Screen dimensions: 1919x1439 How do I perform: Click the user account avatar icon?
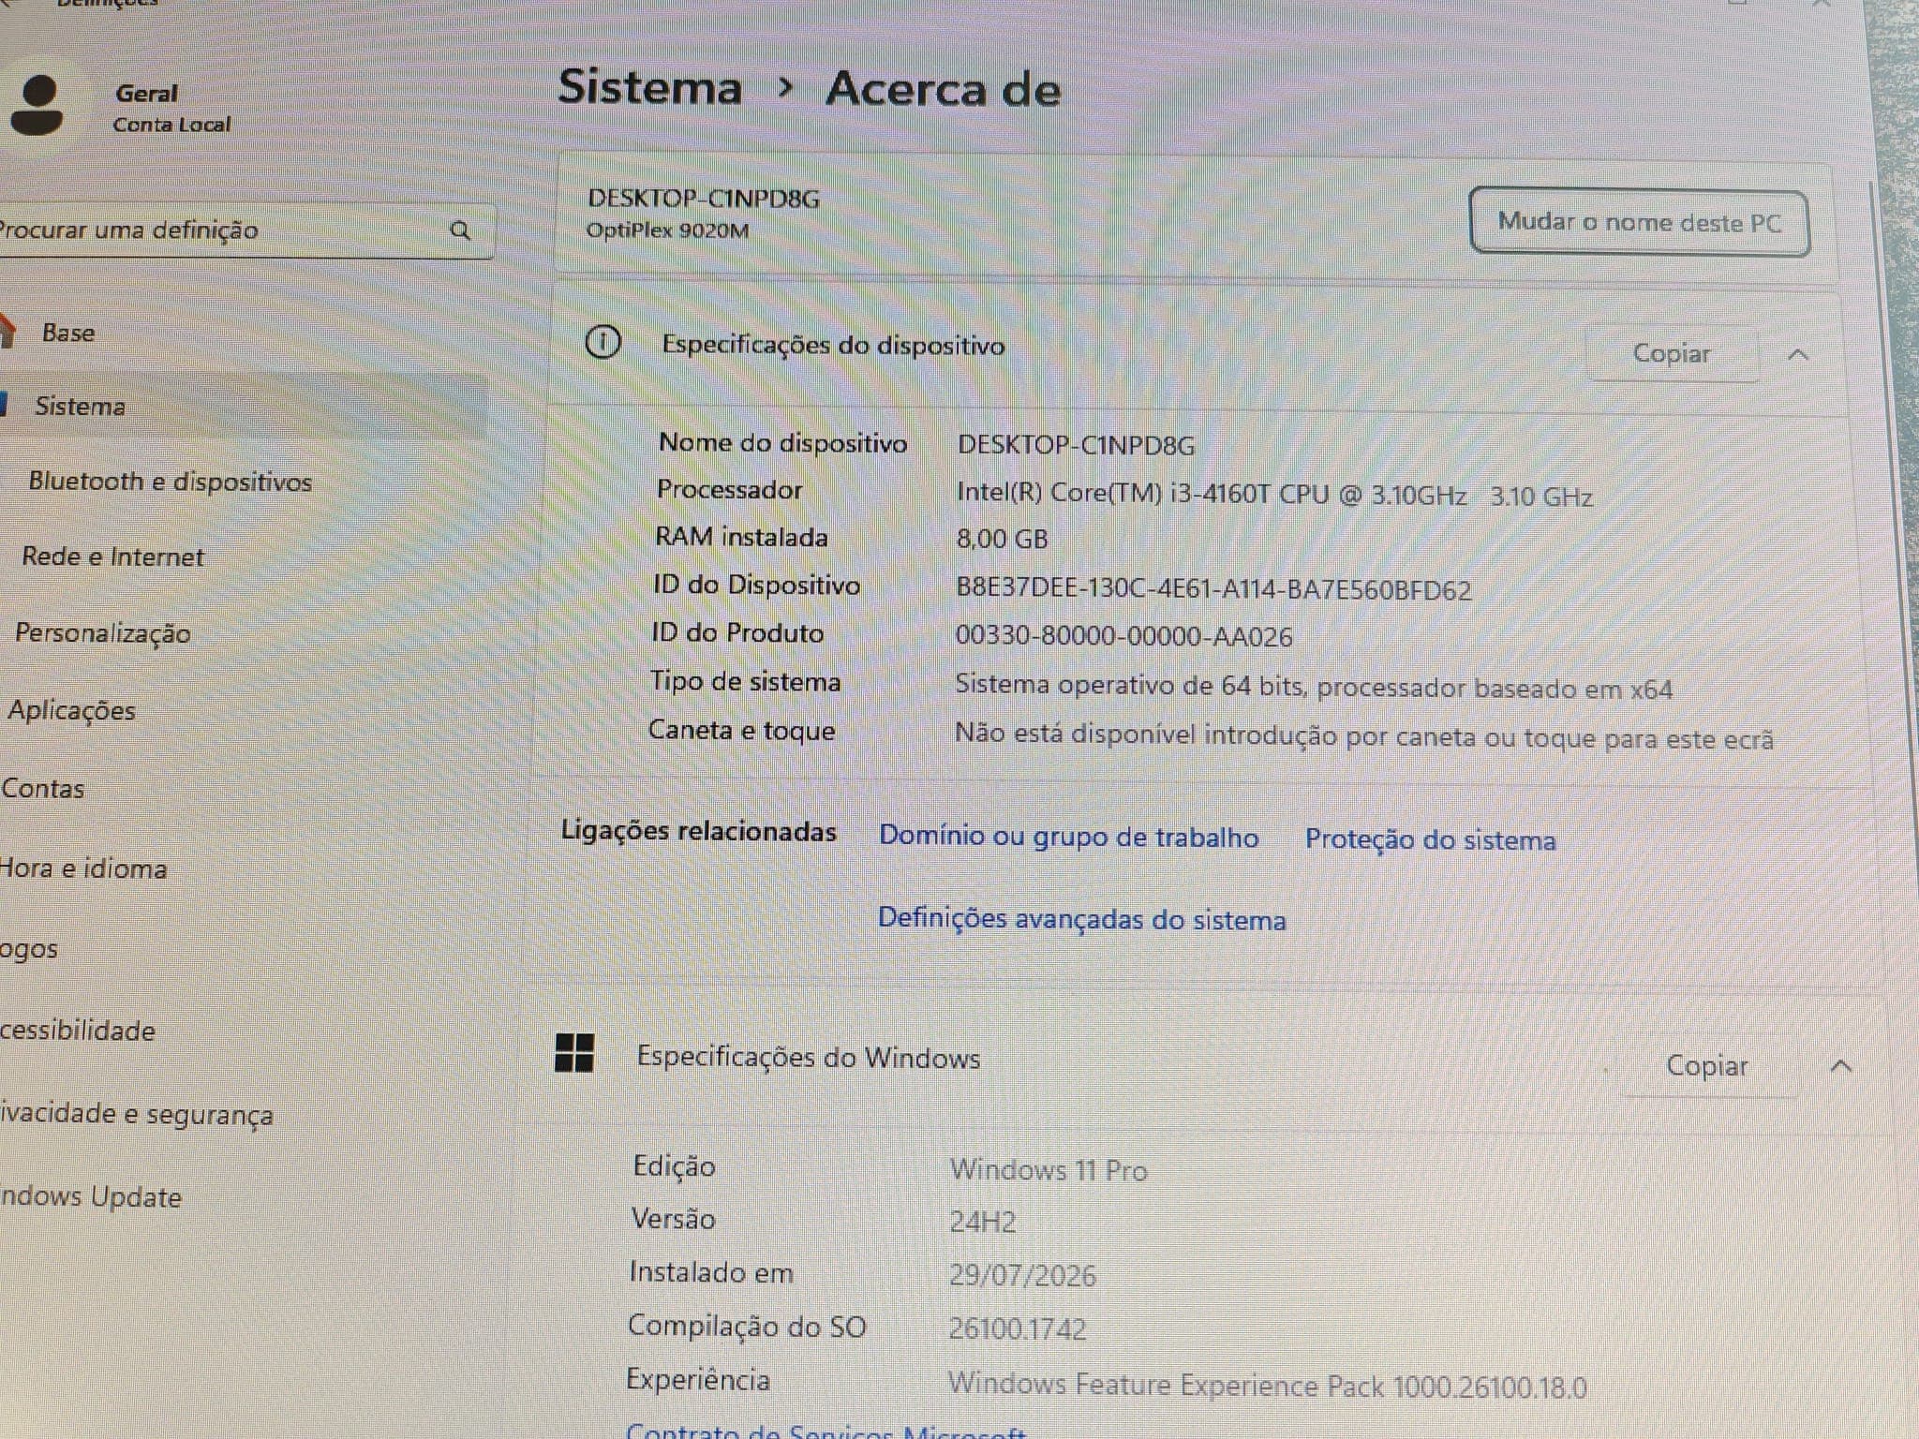(x=37, y=106)
